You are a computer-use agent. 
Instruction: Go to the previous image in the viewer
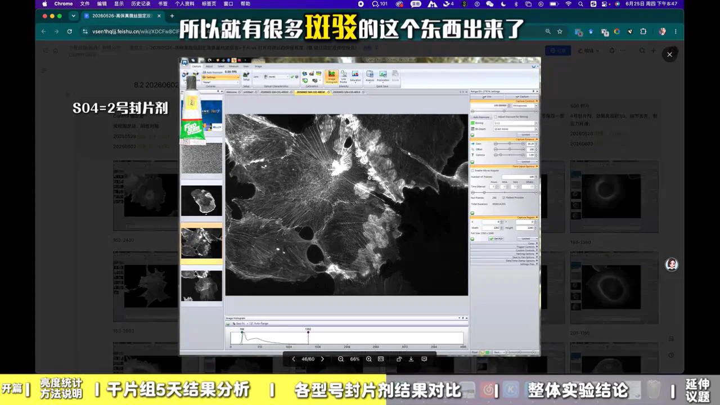[x=293, y=359]
